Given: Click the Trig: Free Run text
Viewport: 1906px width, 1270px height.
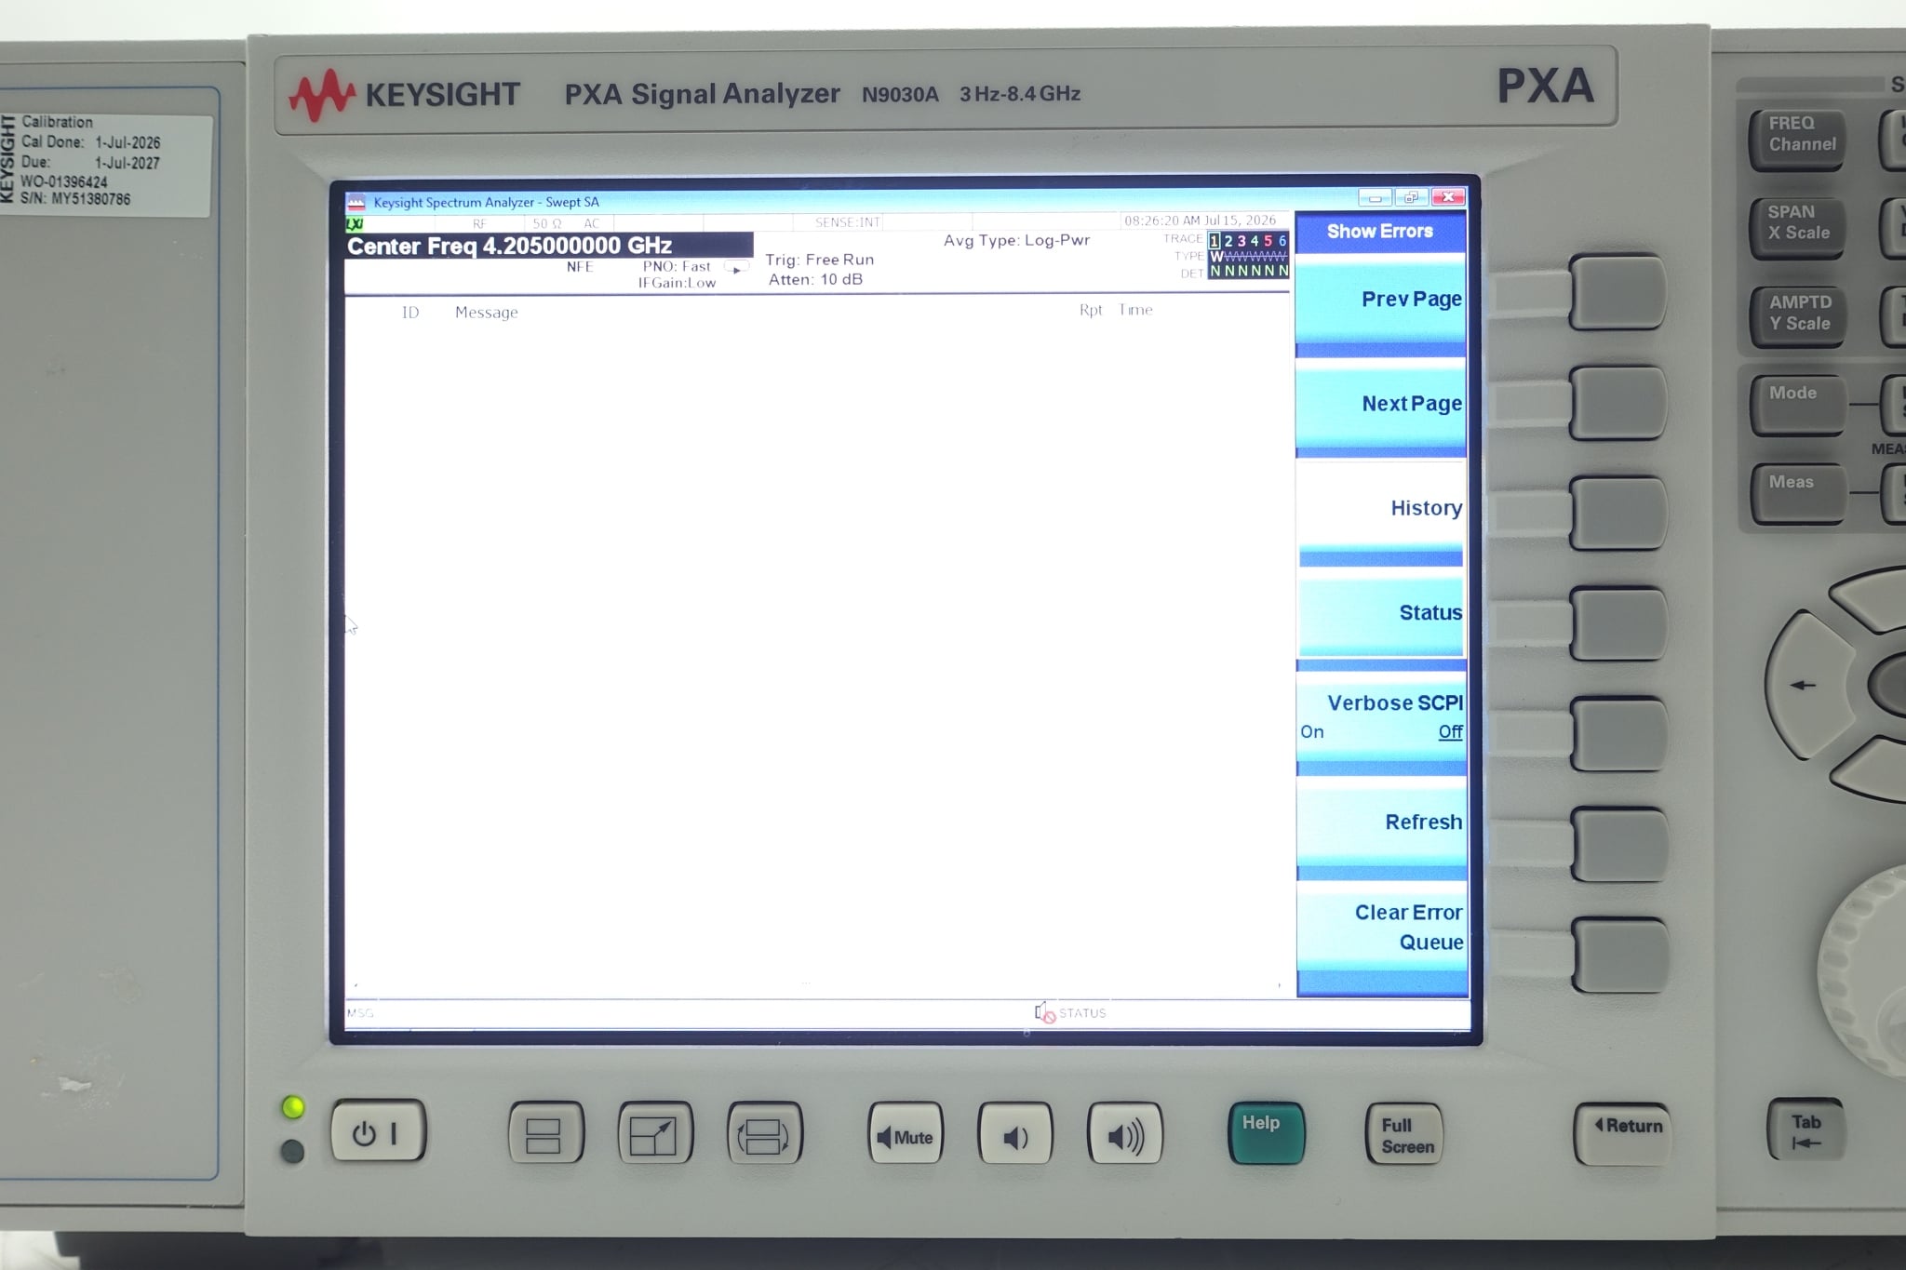Looking at the screenshot, I should [820, 260].
